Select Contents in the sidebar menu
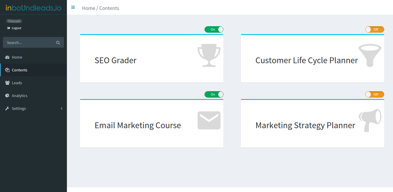The image size is (393, 192). coord(19,70)
